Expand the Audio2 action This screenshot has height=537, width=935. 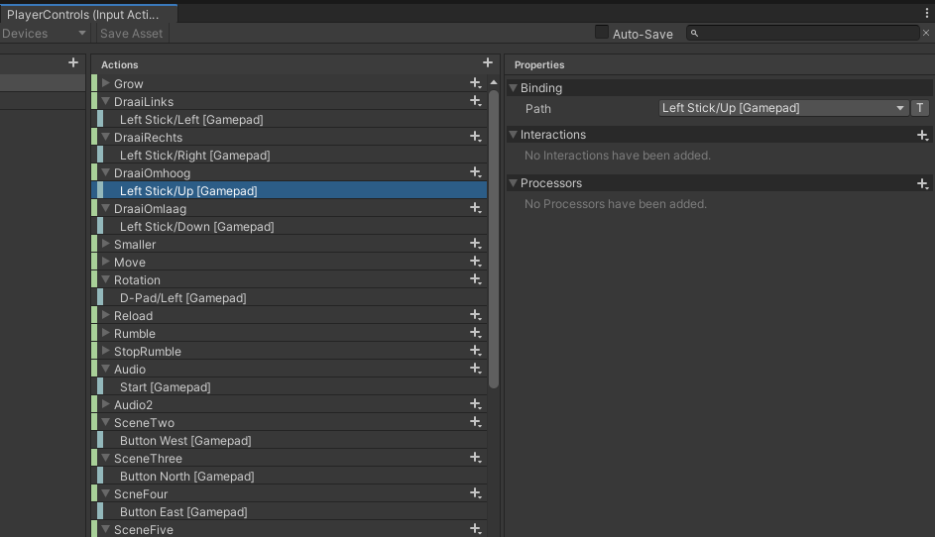106,404
